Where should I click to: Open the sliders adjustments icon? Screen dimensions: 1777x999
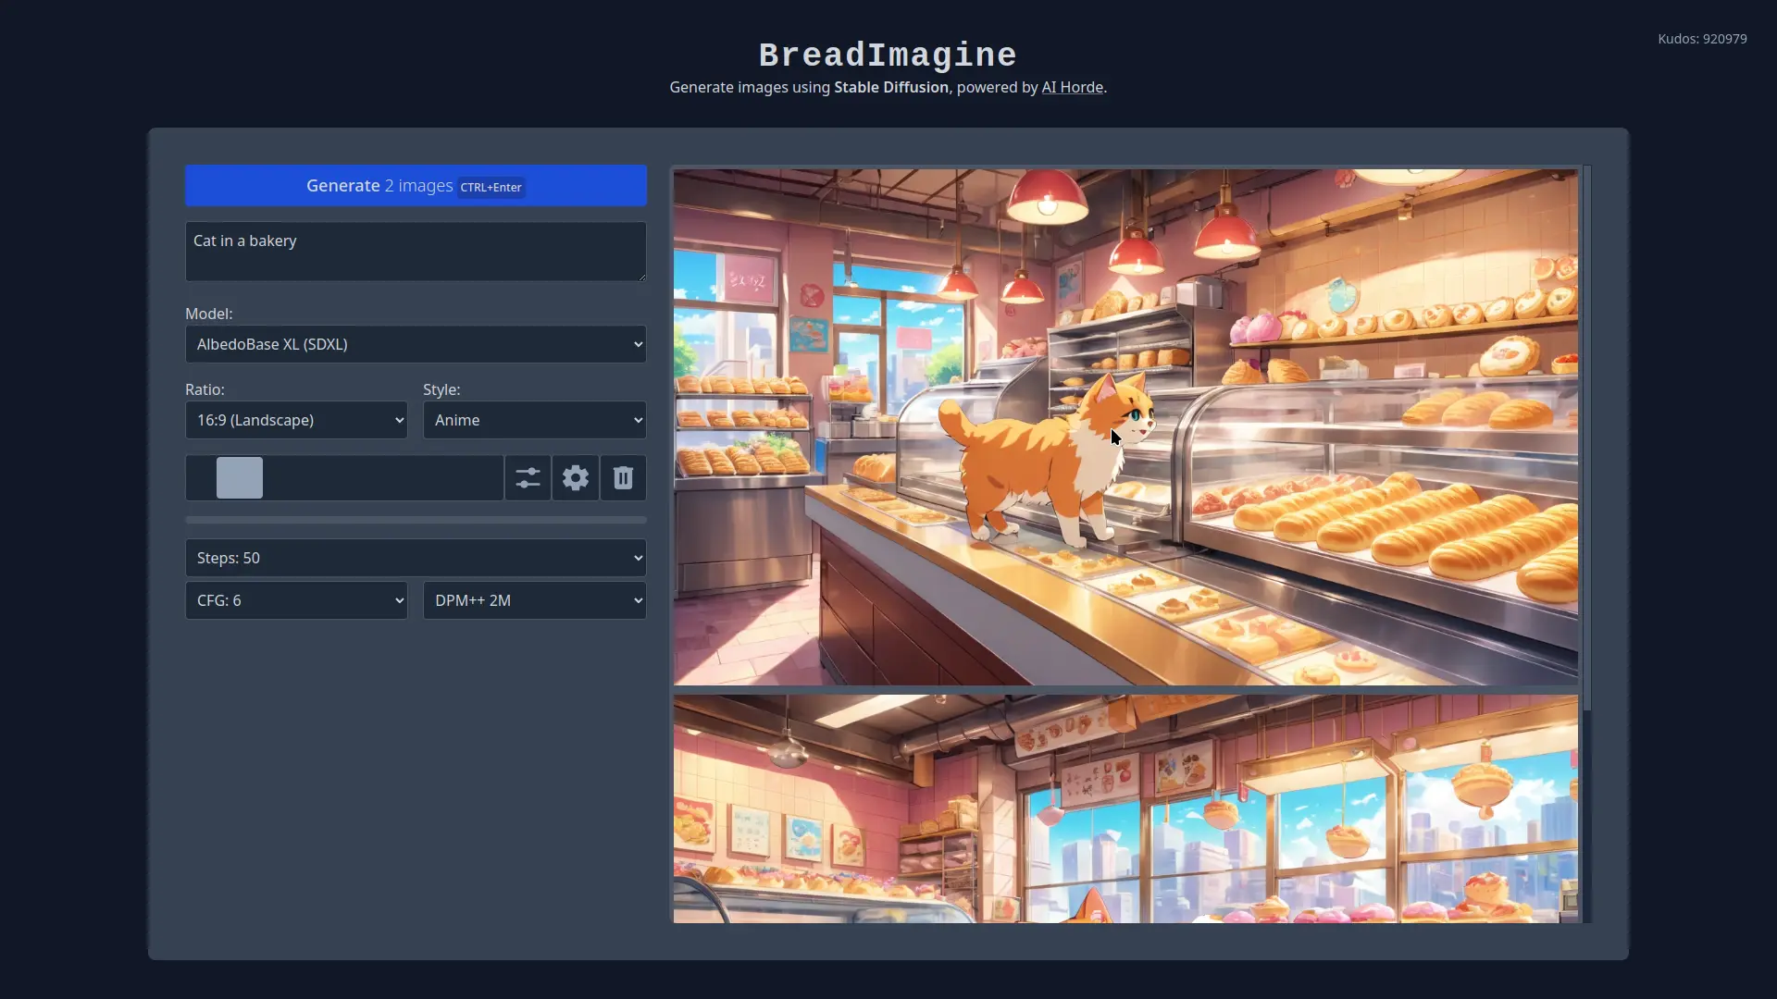click(x=528, y=478)
